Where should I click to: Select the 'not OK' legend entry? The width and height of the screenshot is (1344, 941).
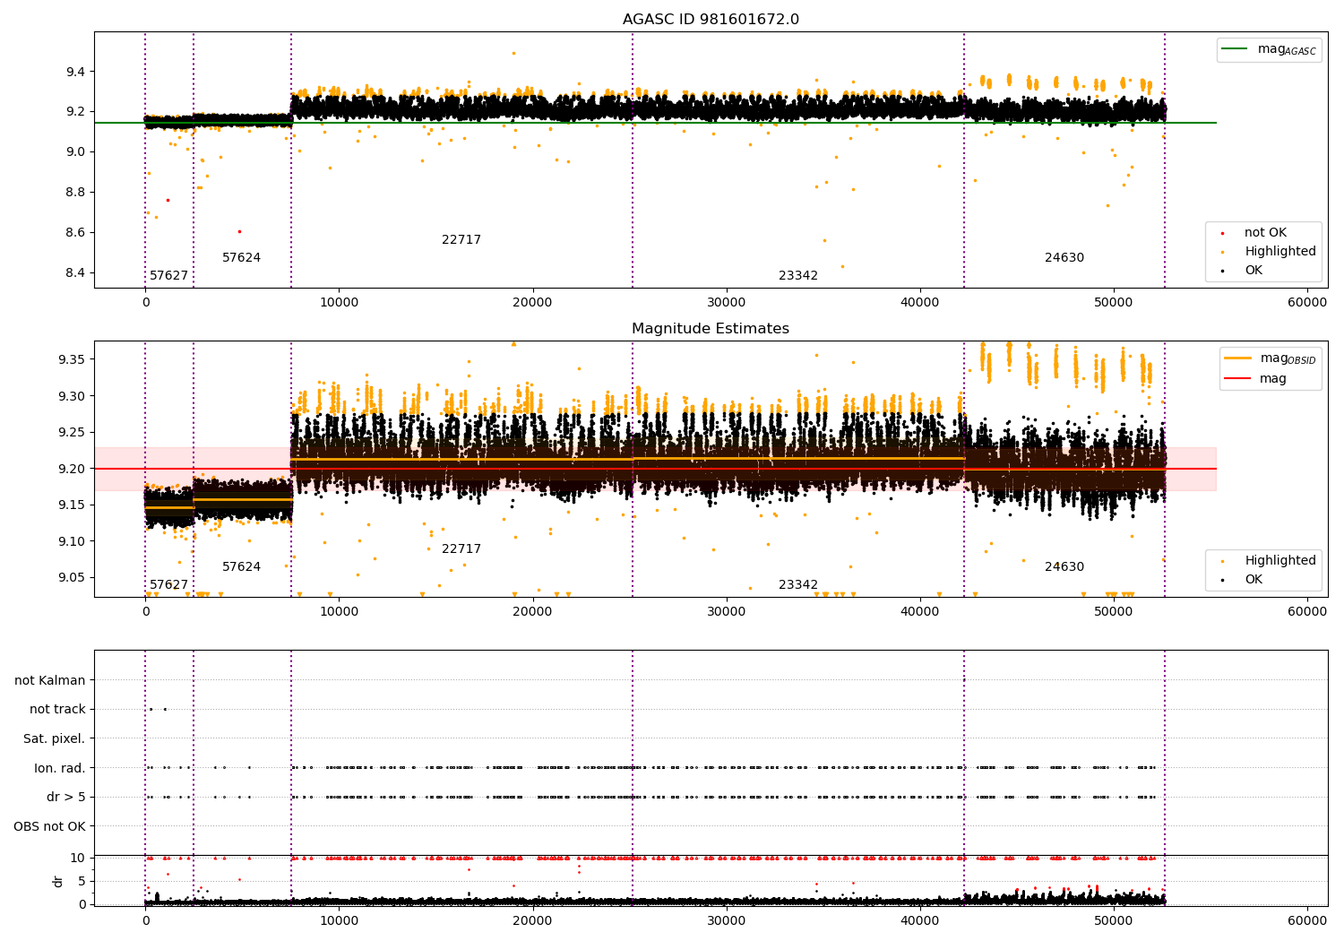tap(1265, 233)
